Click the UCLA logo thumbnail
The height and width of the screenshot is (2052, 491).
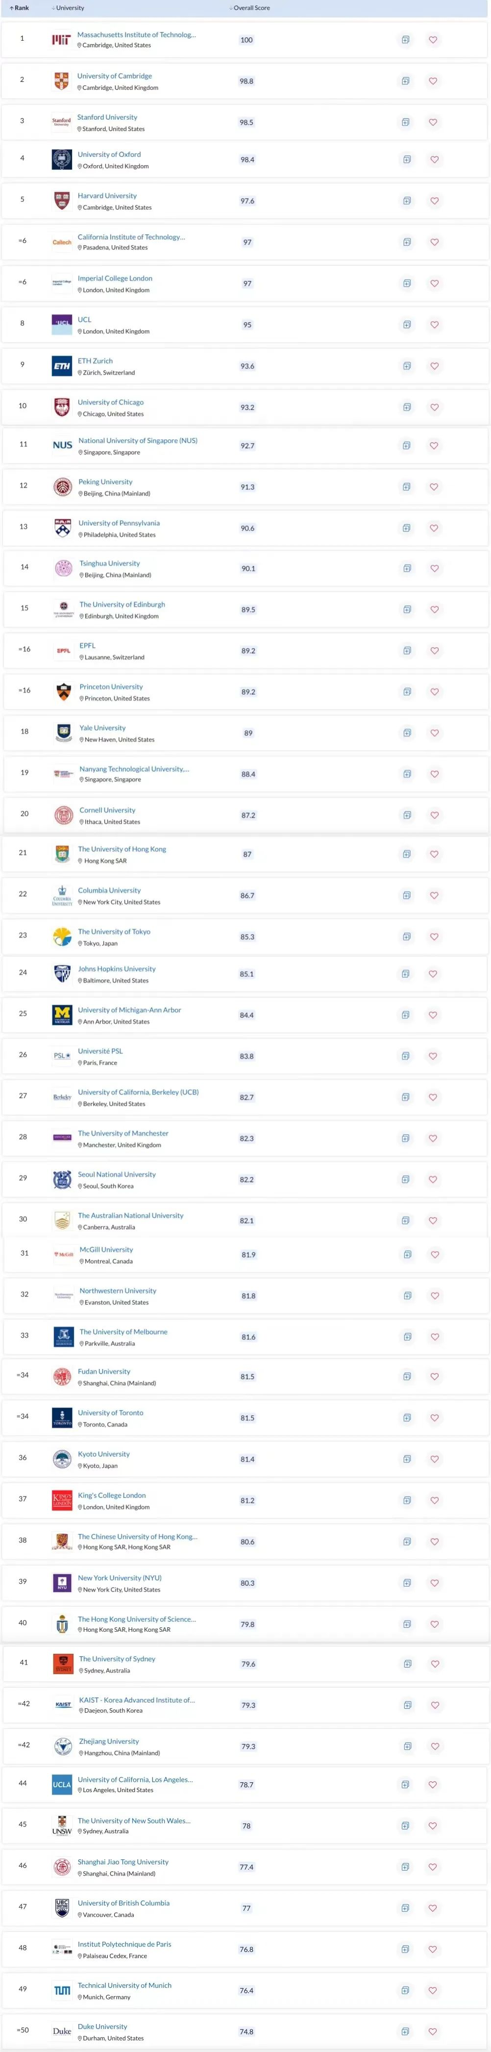(62, 1784)
